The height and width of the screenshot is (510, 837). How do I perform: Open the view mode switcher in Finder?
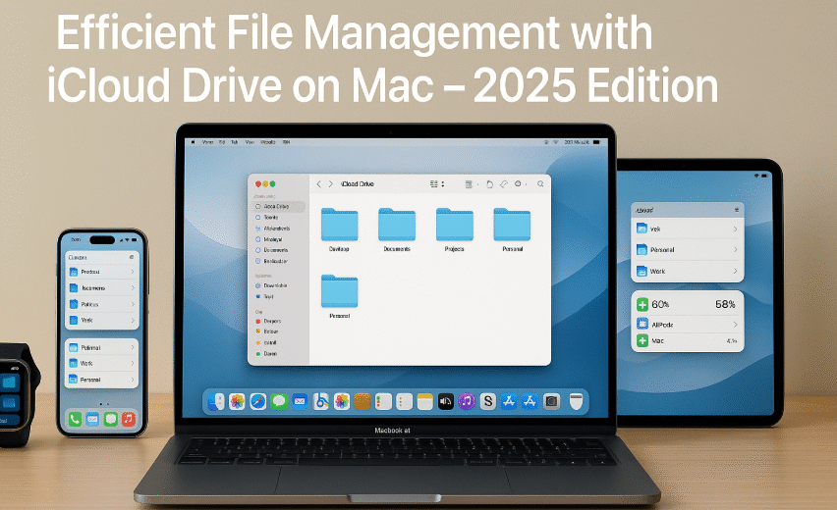click(437, 183)
